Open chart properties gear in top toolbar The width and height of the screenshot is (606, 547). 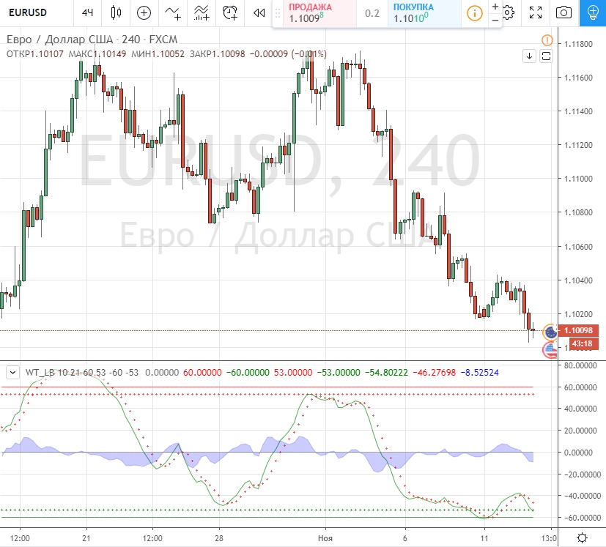click(x=509, y=12)
